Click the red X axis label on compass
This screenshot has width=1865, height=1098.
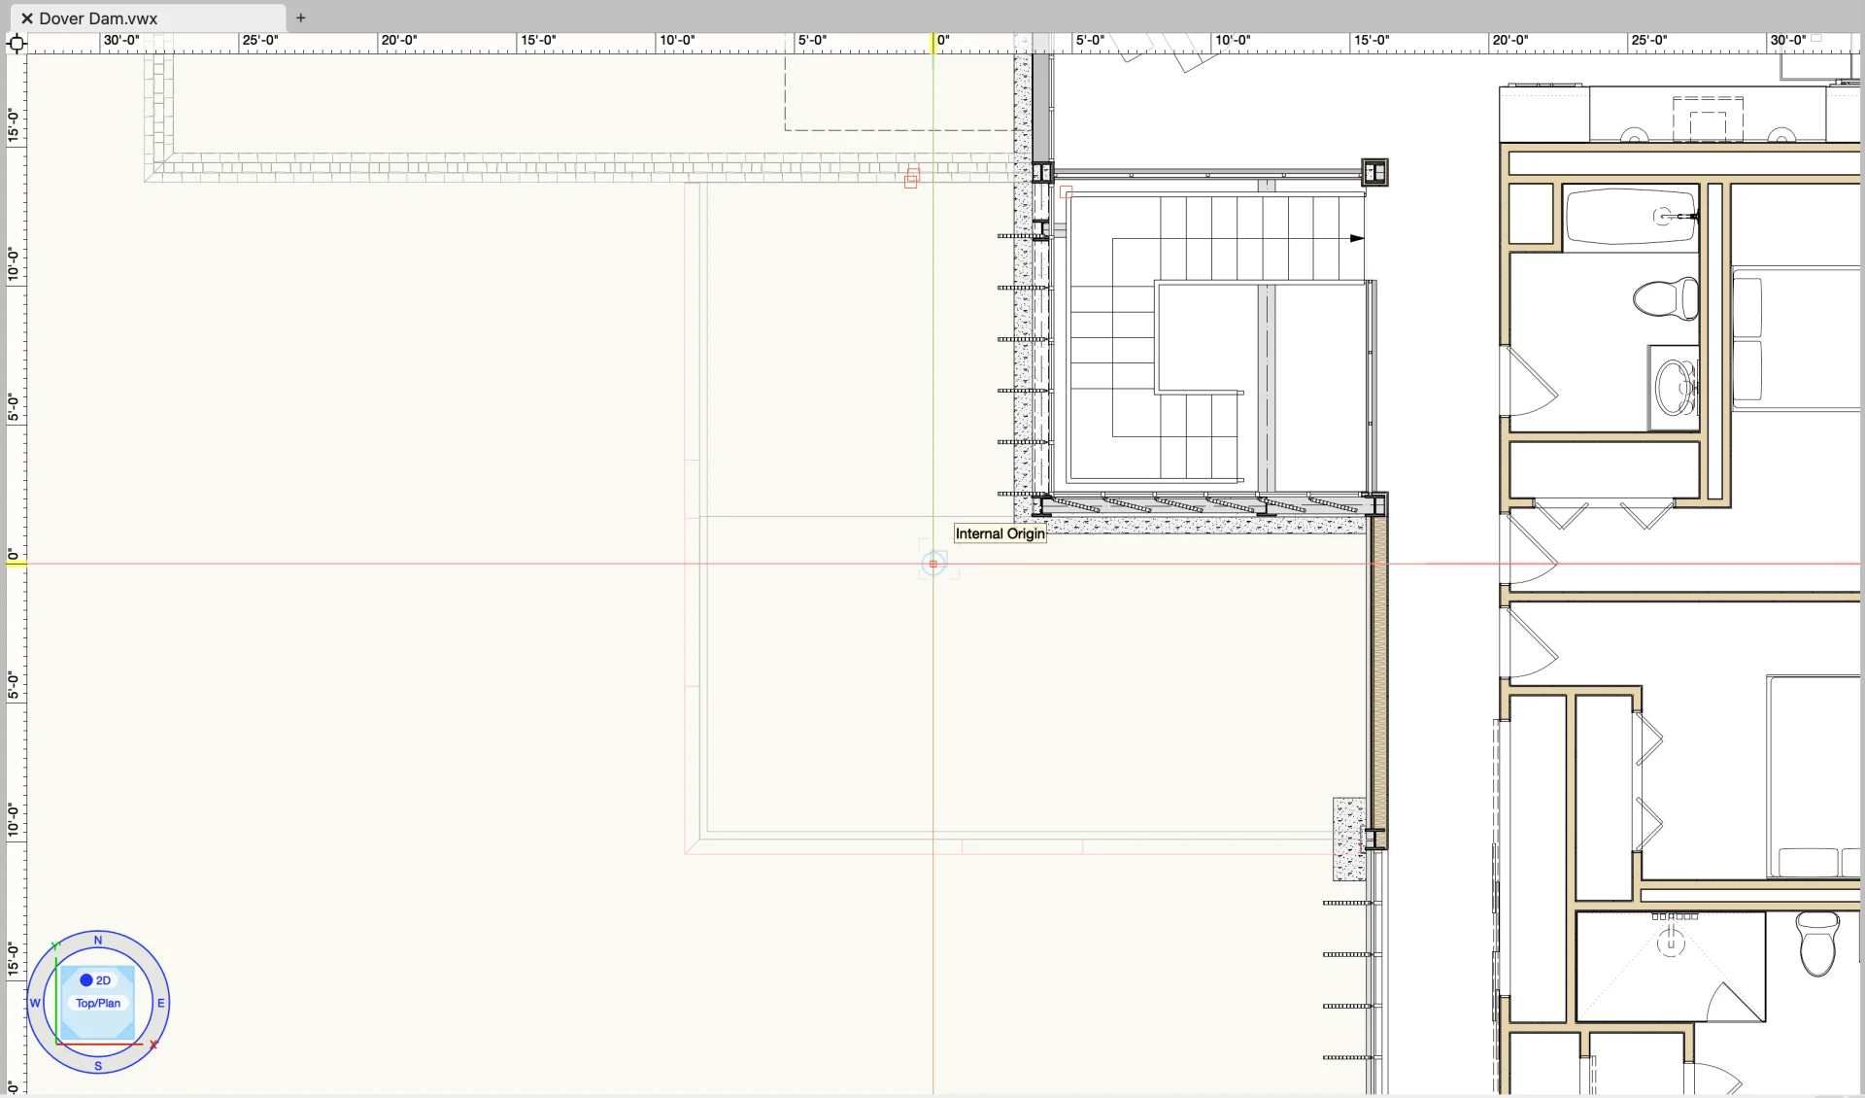[x=153, y=1046]
